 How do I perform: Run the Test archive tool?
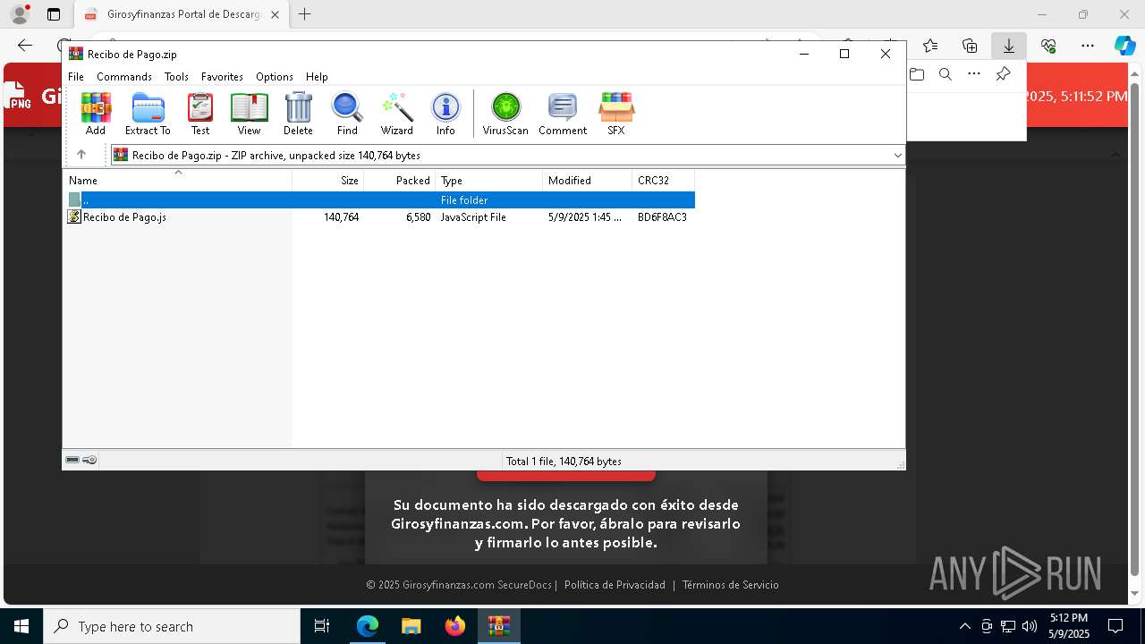(200, 114)
